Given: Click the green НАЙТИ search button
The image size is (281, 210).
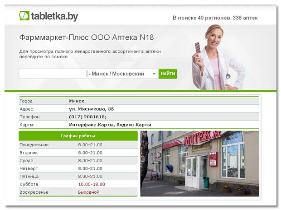Looking at the screenshot, I should 168,74.
